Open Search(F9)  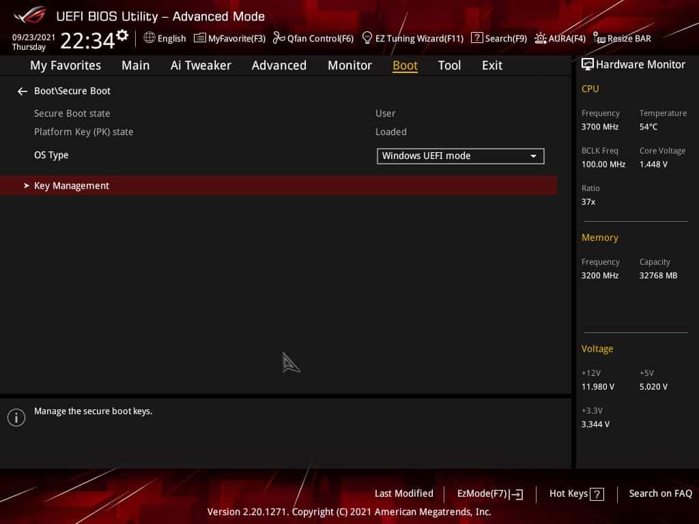coord(499,38)
